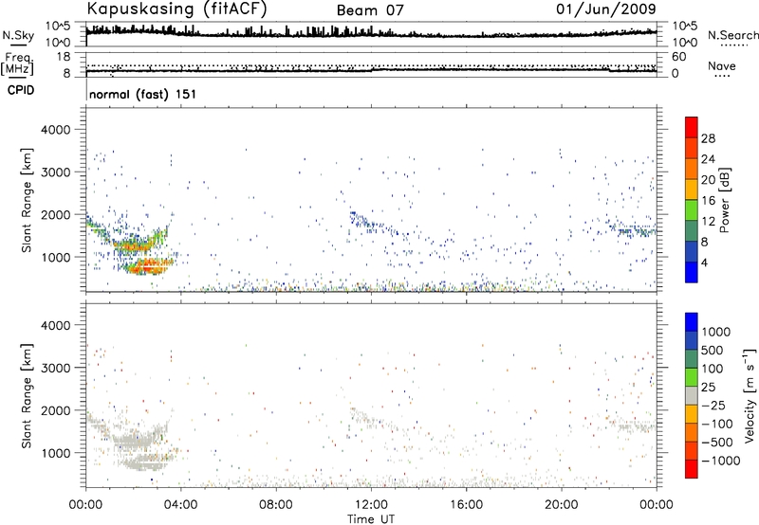Screen dimensions: 759x525
Task: Pick the gray segment of Velocity colorbar
Action: click(692, 395)
